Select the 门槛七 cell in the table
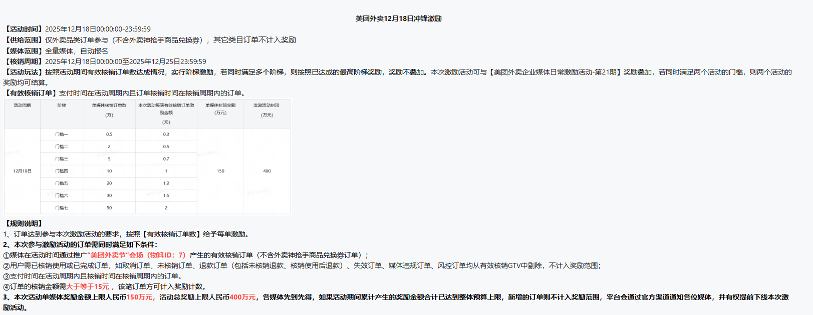Screen dimensions: 813x315 tap(62, 207)
